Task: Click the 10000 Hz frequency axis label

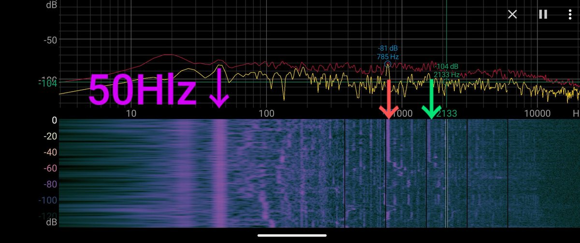Action: [x=537, y=114]
